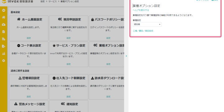Click 設定 link under 購買申請設定
This screenshot has height=112, width=224.
(x=68, y=38)
